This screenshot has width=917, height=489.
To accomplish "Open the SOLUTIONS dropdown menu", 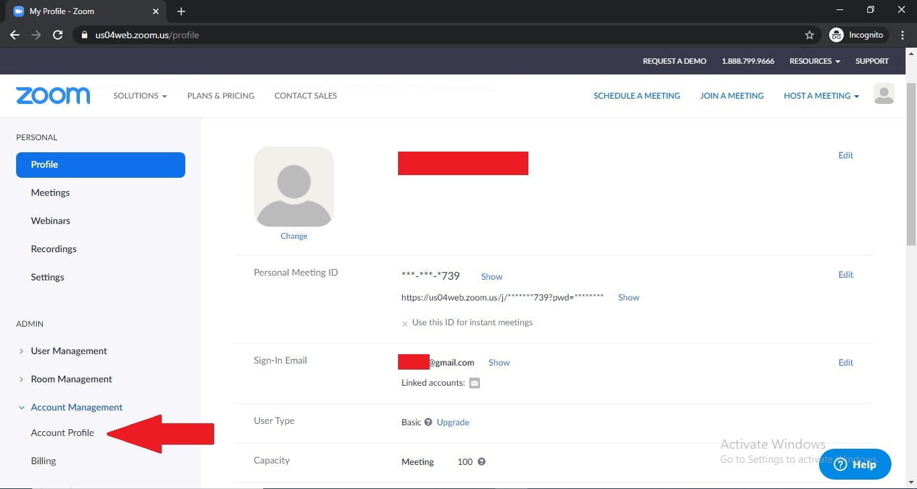I will pos(139,95).
